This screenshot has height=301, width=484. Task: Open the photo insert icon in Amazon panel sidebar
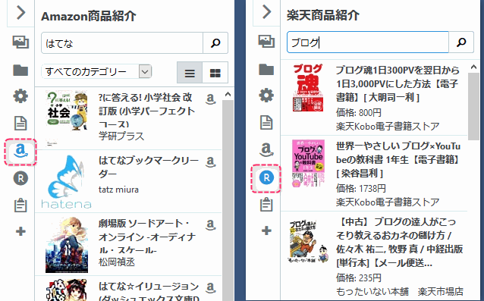(20, 42)
